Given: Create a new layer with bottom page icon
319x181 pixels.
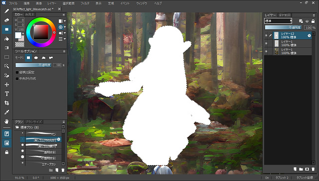Looking at the screenshot, I should 295,169.
